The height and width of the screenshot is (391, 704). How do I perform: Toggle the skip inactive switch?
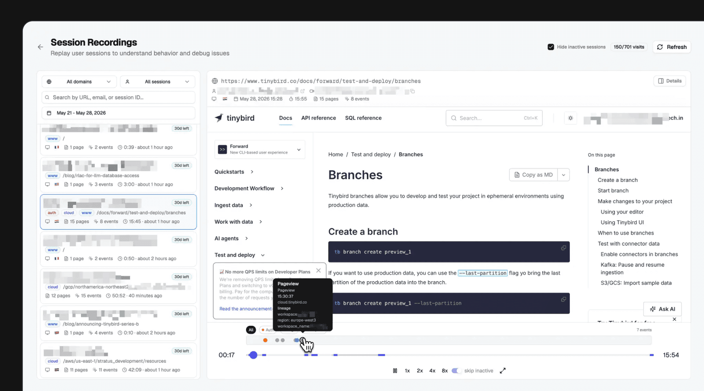(456, 371)
